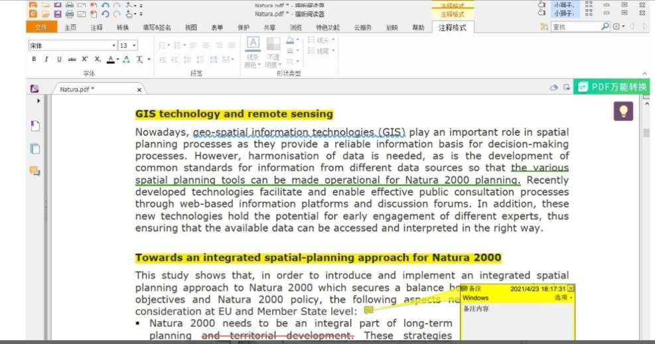Click the superscript X icon
Viewport: 655px width, 344px height.
click(85, 60)
